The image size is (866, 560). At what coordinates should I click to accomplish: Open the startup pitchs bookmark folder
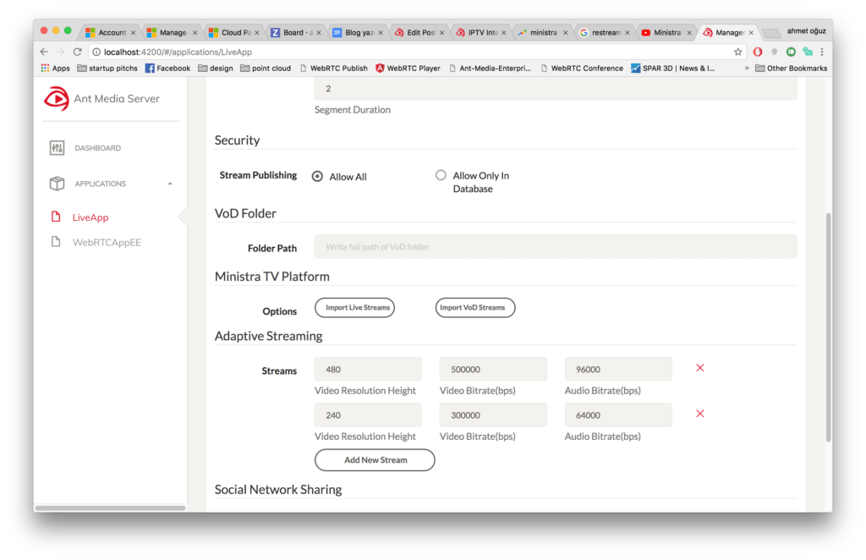pyautogui.click(x=107, y=68)
